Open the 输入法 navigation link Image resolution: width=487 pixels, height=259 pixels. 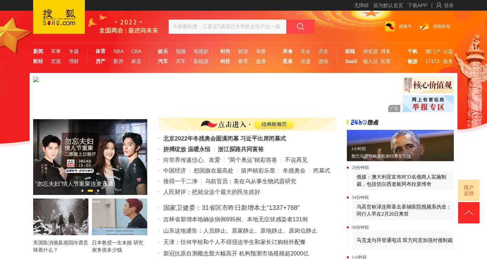370,61
